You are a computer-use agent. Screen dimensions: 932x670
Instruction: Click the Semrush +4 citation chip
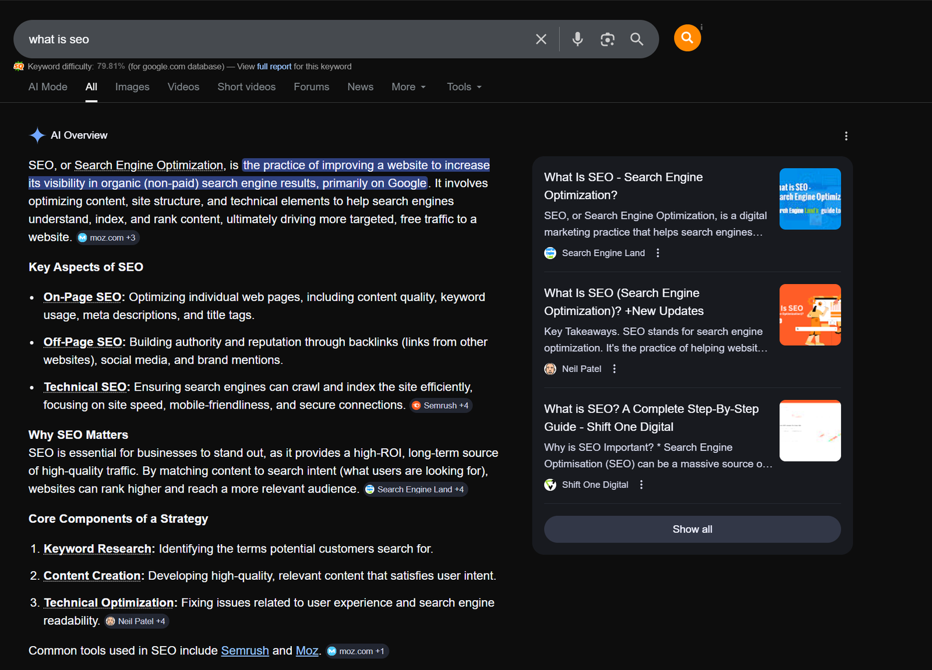point(441,405)
